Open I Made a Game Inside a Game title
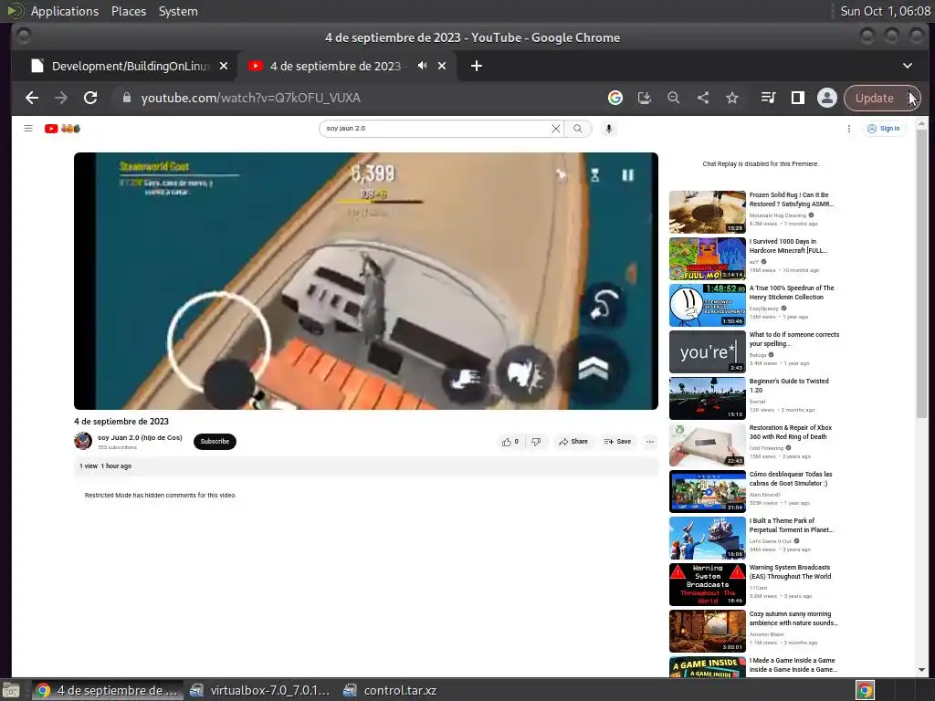 793,664
